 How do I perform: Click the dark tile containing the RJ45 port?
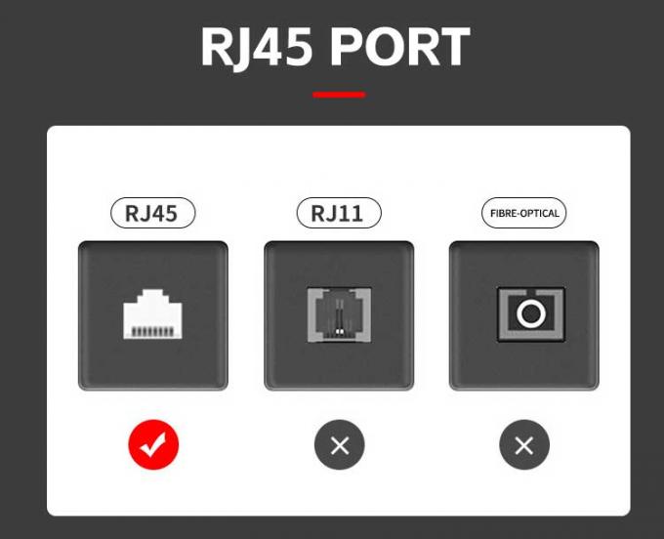[153, 315]
